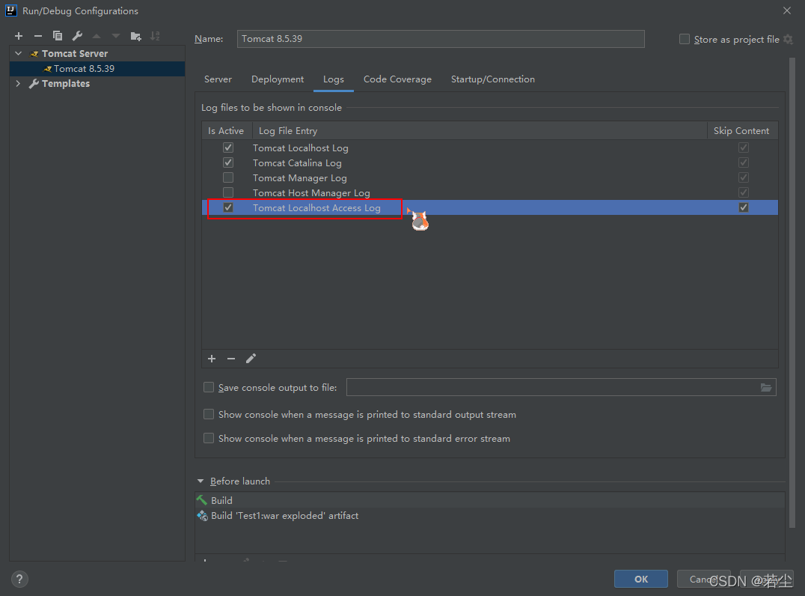Select the Build before-launch task
Screen dimensions: 805x596
coord(490,500)
